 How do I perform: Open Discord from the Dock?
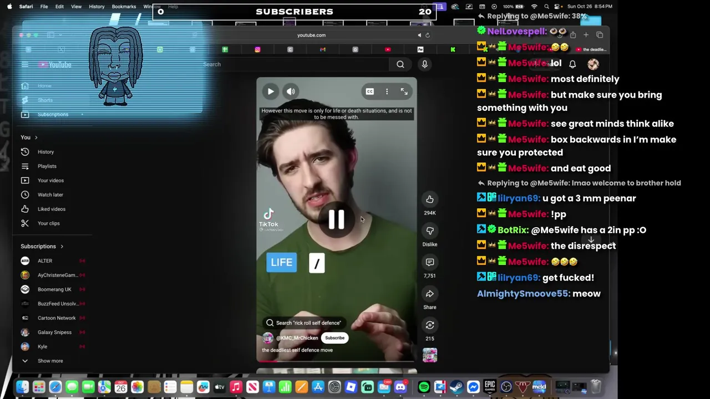tap(400, 387)
